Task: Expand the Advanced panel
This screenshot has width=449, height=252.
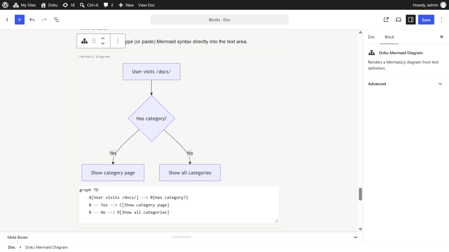Action: coord(405,84)
